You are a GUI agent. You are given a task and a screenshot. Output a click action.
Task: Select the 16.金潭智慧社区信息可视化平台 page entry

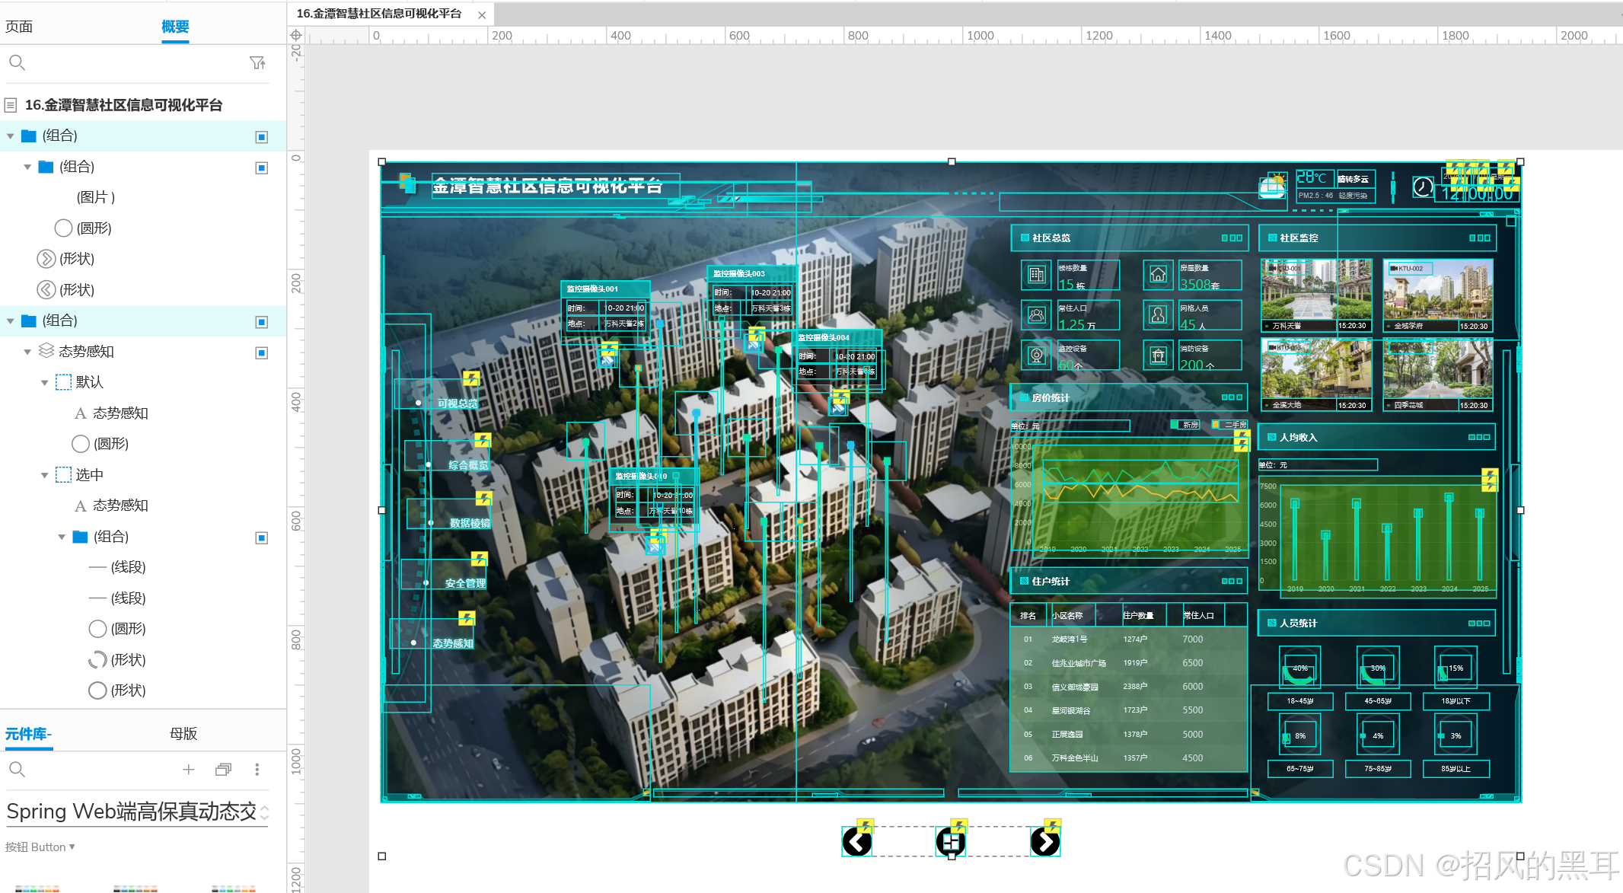click(x=123, y=105)
